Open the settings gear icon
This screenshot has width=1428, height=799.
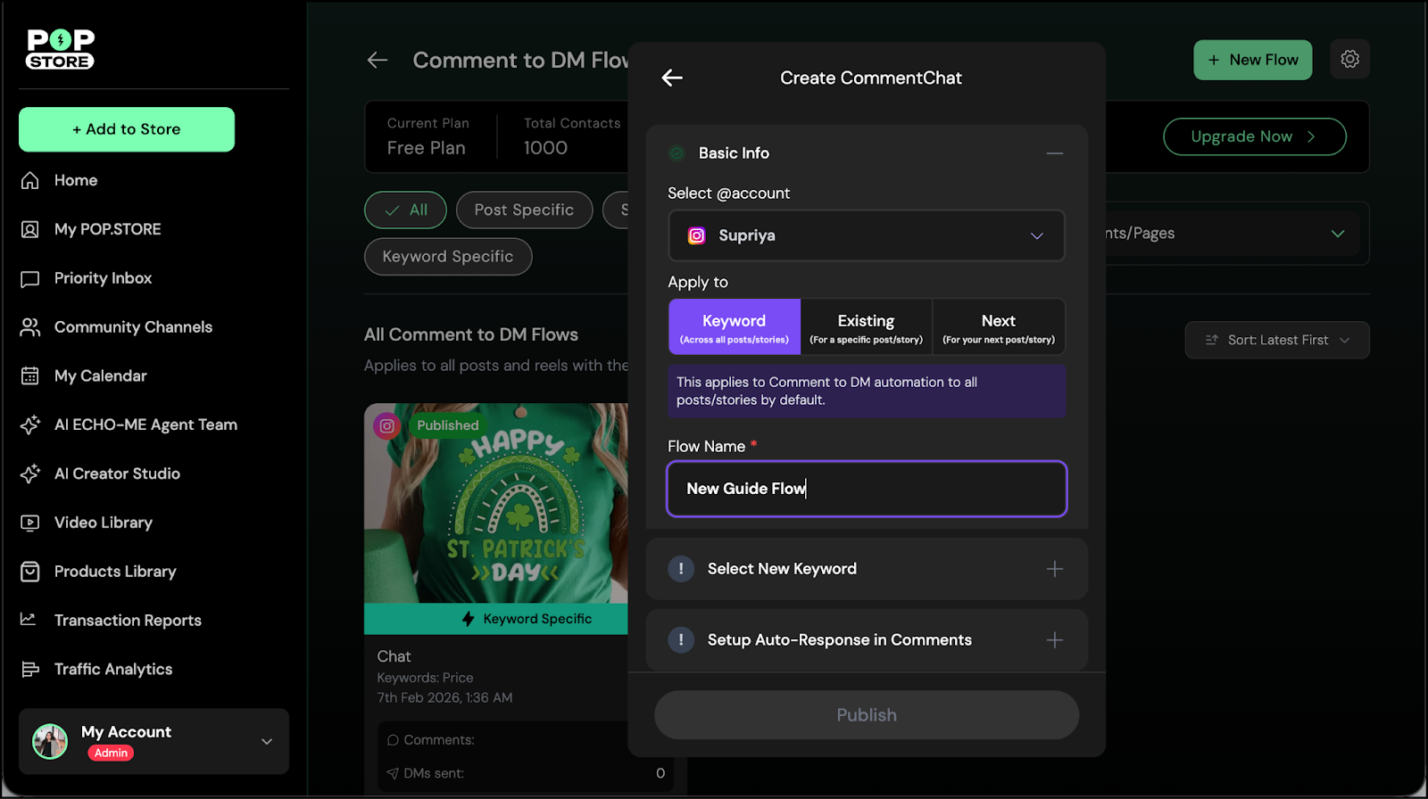click(x=1349, y=60)
